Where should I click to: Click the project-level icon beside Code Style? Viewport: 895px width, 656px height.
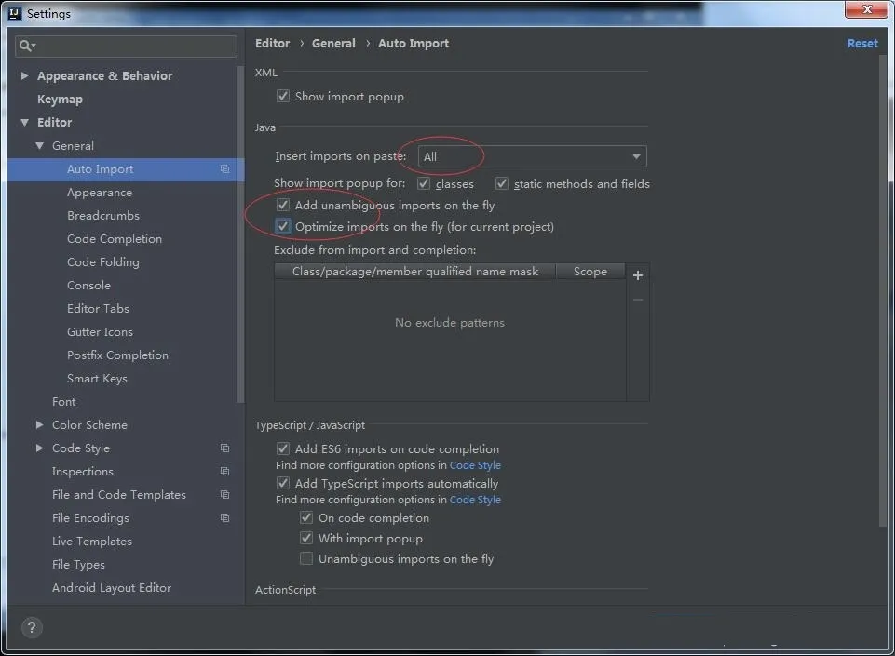tap(224, 448)
